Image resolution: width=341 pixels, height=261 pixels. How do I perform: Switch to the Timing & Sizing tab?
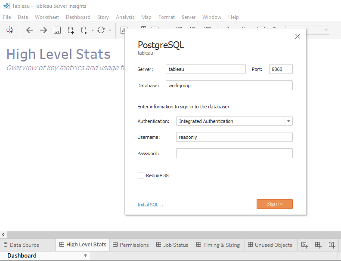tap(218, 245)
